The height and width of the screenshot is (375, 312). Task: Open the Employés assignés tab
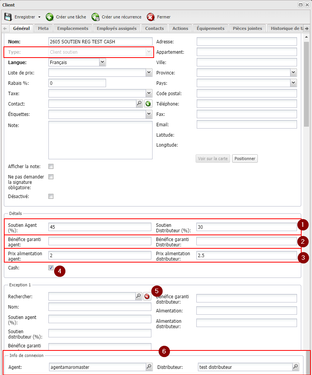116,28
